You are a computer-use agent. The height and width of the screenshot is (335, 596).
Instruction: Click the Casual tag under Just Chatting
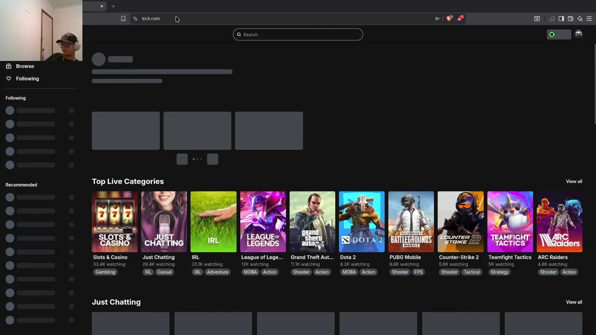164,272
